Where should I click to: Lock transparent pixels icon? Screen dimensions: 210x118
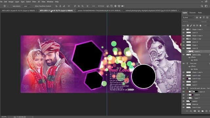click(x=188, y=26)
